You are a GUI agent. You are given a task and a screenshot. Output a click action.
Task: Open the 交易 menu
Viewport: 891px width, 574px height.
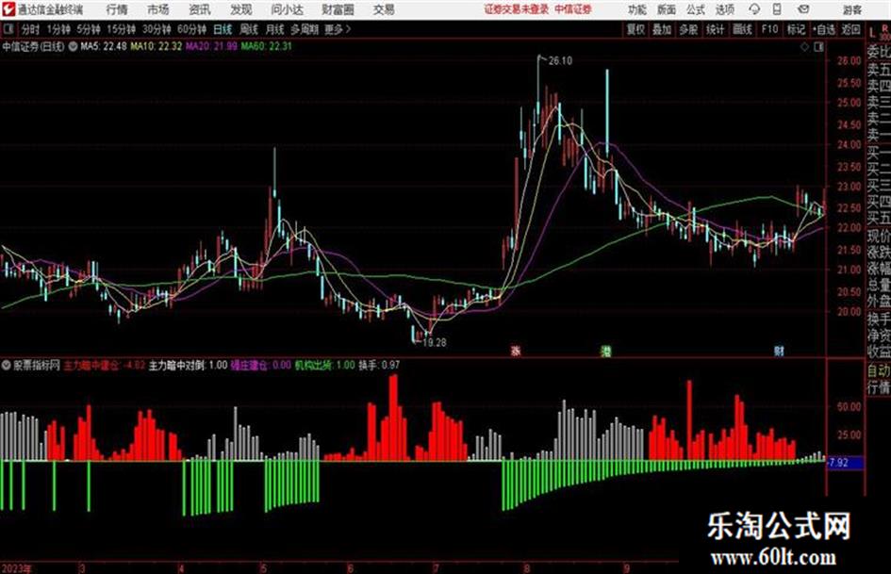pyautogui.click(x=384, y=9)
